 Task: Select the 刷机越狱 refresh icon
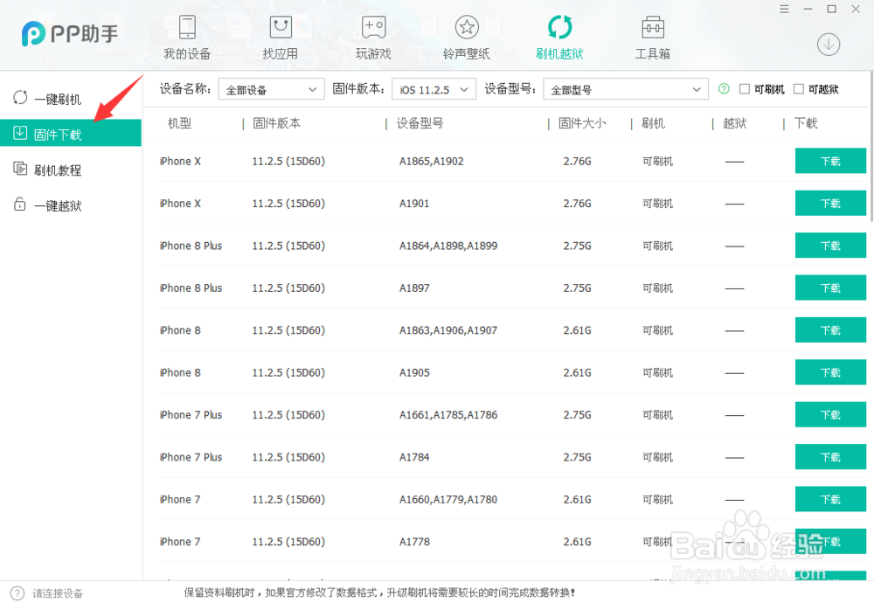(559, 27)
